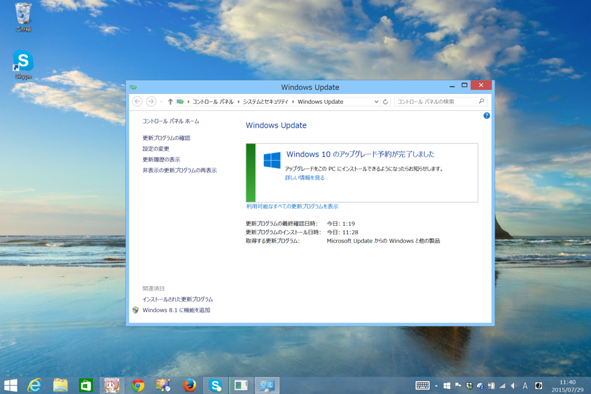Open File Explorer from the taskbar
Screen dimensions: 591x394
(x=60, y=385)
